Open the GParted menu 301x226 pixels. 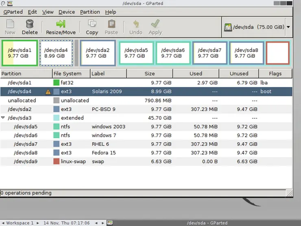pyautogui.click(x=13, y=12)
